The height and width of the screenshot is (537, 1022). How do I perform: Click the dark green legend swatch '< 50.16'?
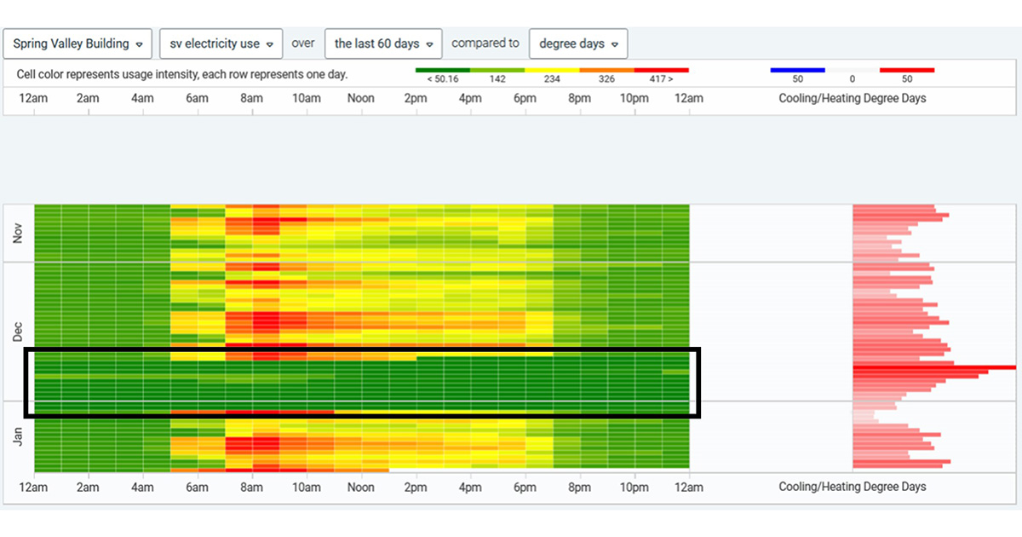443,70
